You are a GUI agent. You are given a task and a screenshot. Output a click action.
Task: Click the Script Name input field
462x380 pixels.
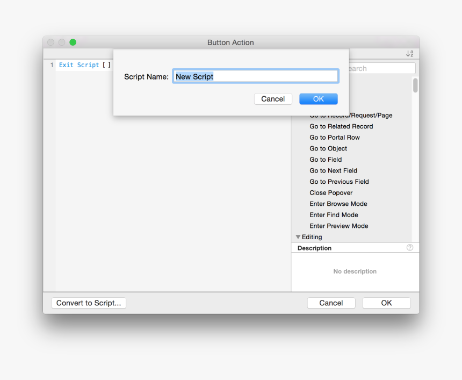tap(255, 76)
